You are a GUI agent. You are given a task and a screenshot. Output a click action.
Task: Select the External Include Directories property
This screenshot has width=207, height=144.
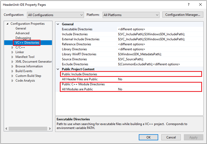[x=132, y=39]
